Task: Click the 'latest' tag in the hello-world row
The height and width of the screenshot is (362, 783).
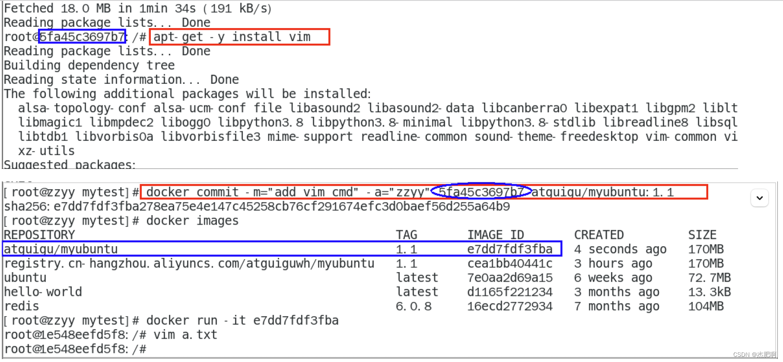Action: tap(417, 292)
